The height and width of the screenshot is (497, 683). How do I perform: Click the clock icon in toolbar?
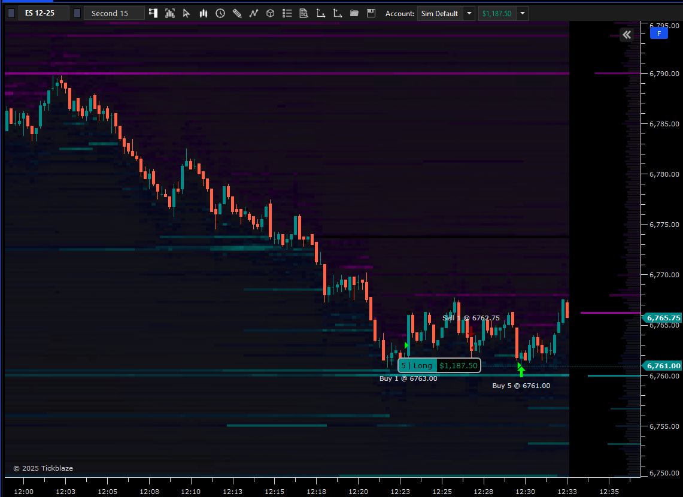point(220,13)
